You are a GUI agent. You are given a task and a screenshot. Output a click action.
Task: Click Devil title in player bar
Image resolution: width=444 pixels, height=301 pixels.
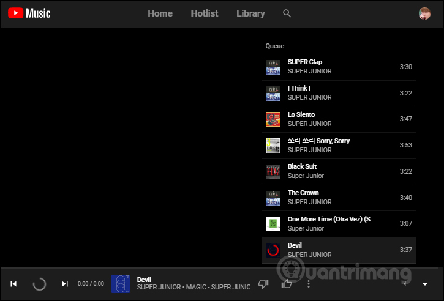click(x=144, y=280)
